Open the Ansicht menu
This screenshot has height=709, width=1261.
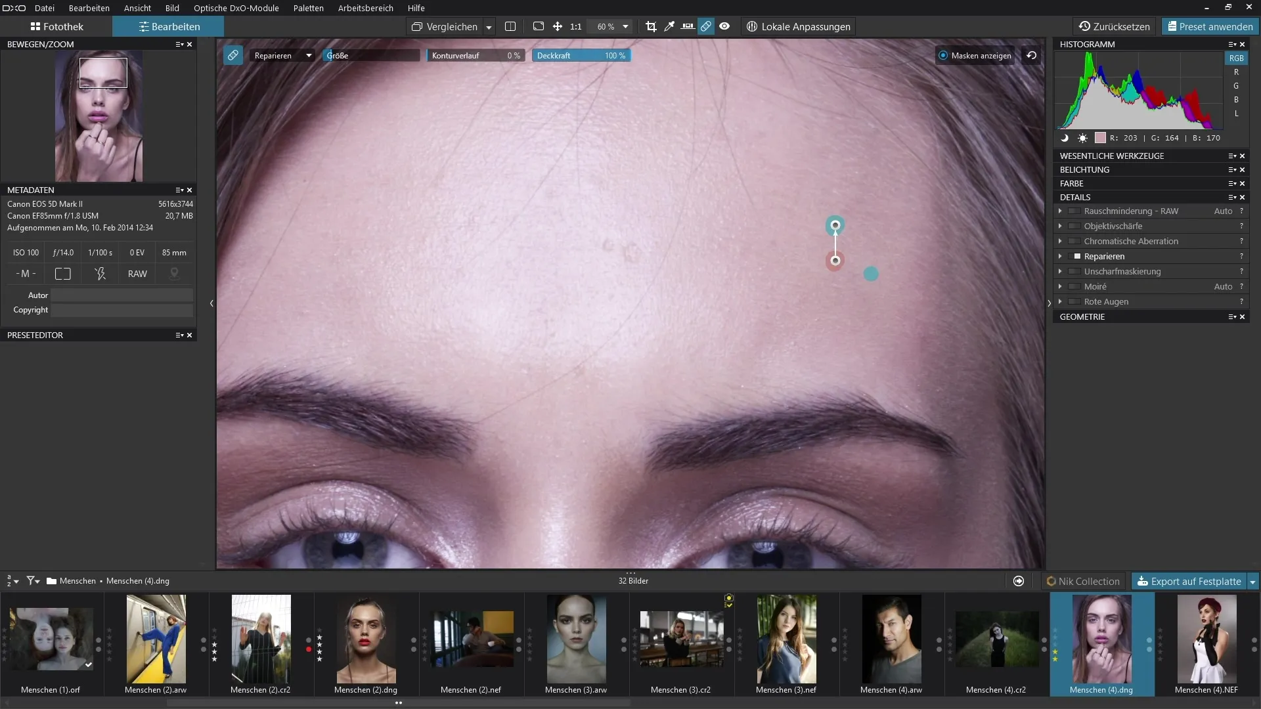point(137,8)
